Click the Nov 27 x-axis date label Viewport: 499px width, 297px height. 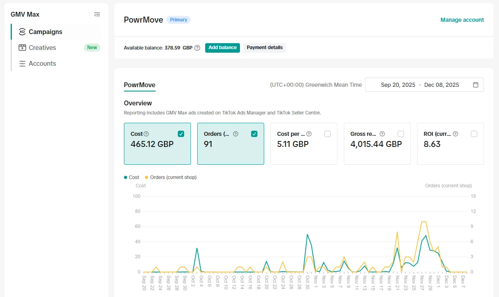(x=422, y=282)
